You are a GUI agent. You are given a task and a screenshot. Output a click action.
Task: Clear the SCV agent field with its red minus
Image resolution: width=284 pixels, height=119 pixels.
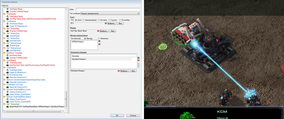tap(106, 23)
